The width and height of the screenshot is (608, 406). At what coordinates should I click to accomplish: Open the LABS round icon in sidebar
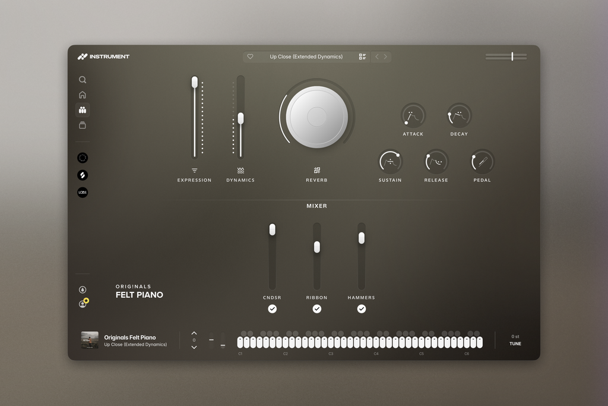(82, 192)
